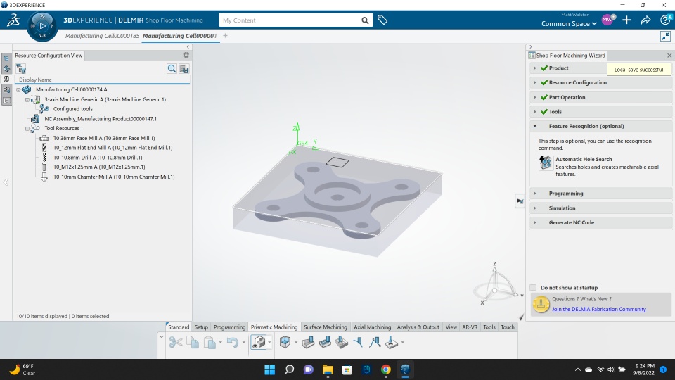Click the machining view icon after Undo
The image size is (675, 380).
click(258, 343)
